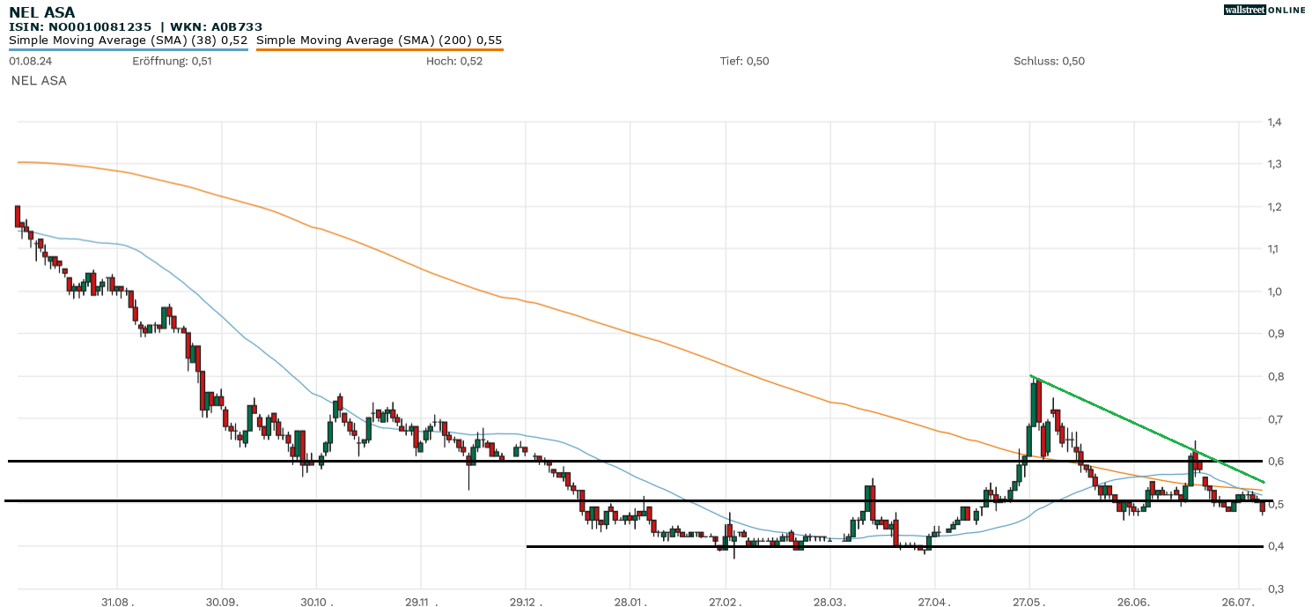The height and width of the screenshot is (607, 1312).
Task: Click the 27.05. date axis label
Action: coord(1029,601)
